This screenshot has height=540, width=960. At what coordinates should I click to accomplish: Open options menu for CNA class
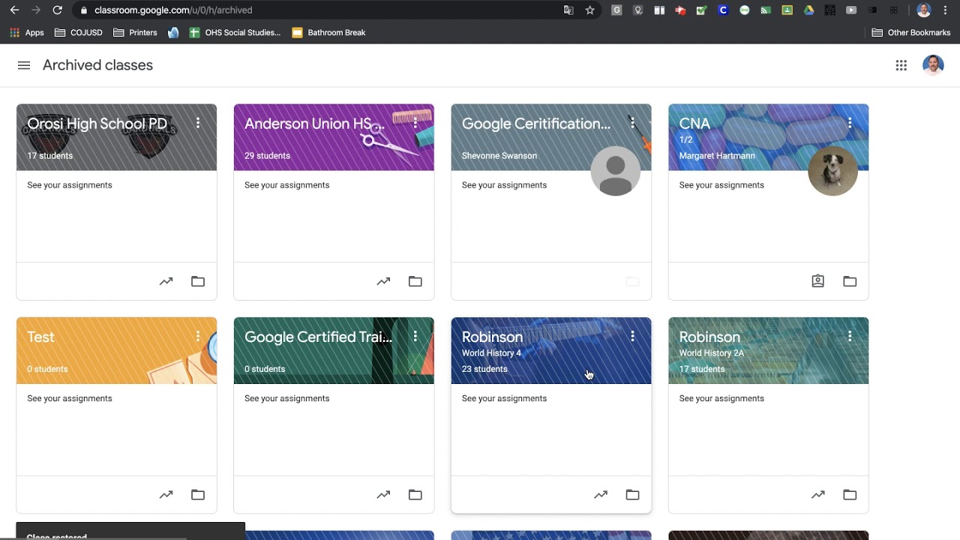pos(850,123)
